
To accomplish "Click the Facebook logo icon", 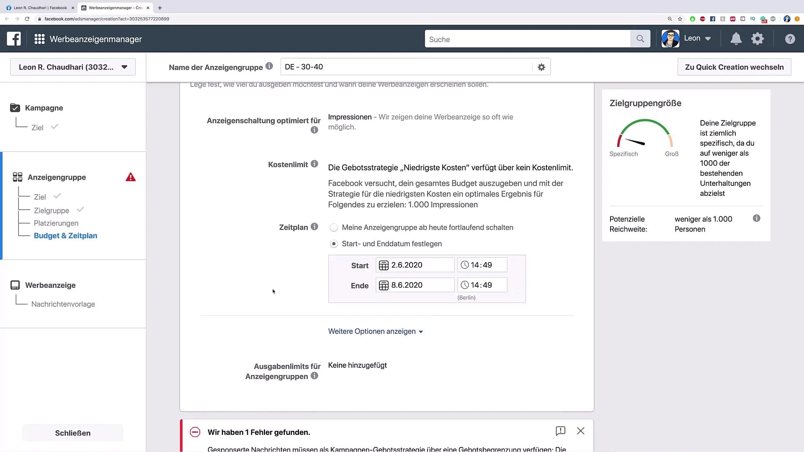I will (x=14, y=39).
